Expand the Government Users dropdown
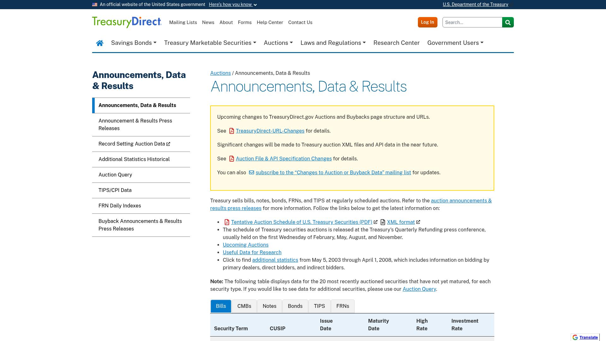Image resolution: width=606 pixels, height=341 pixels. (455, 43)
